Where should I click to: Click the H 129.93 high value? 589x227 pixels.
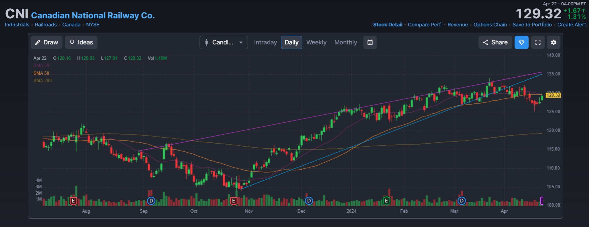pos(86,58)
